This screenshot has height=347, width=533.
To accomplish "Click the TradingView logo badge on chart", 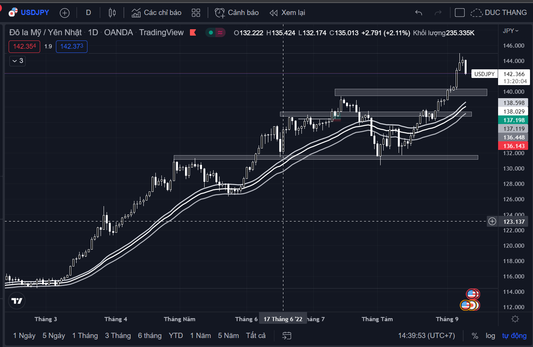I will (x=17, y=301).
